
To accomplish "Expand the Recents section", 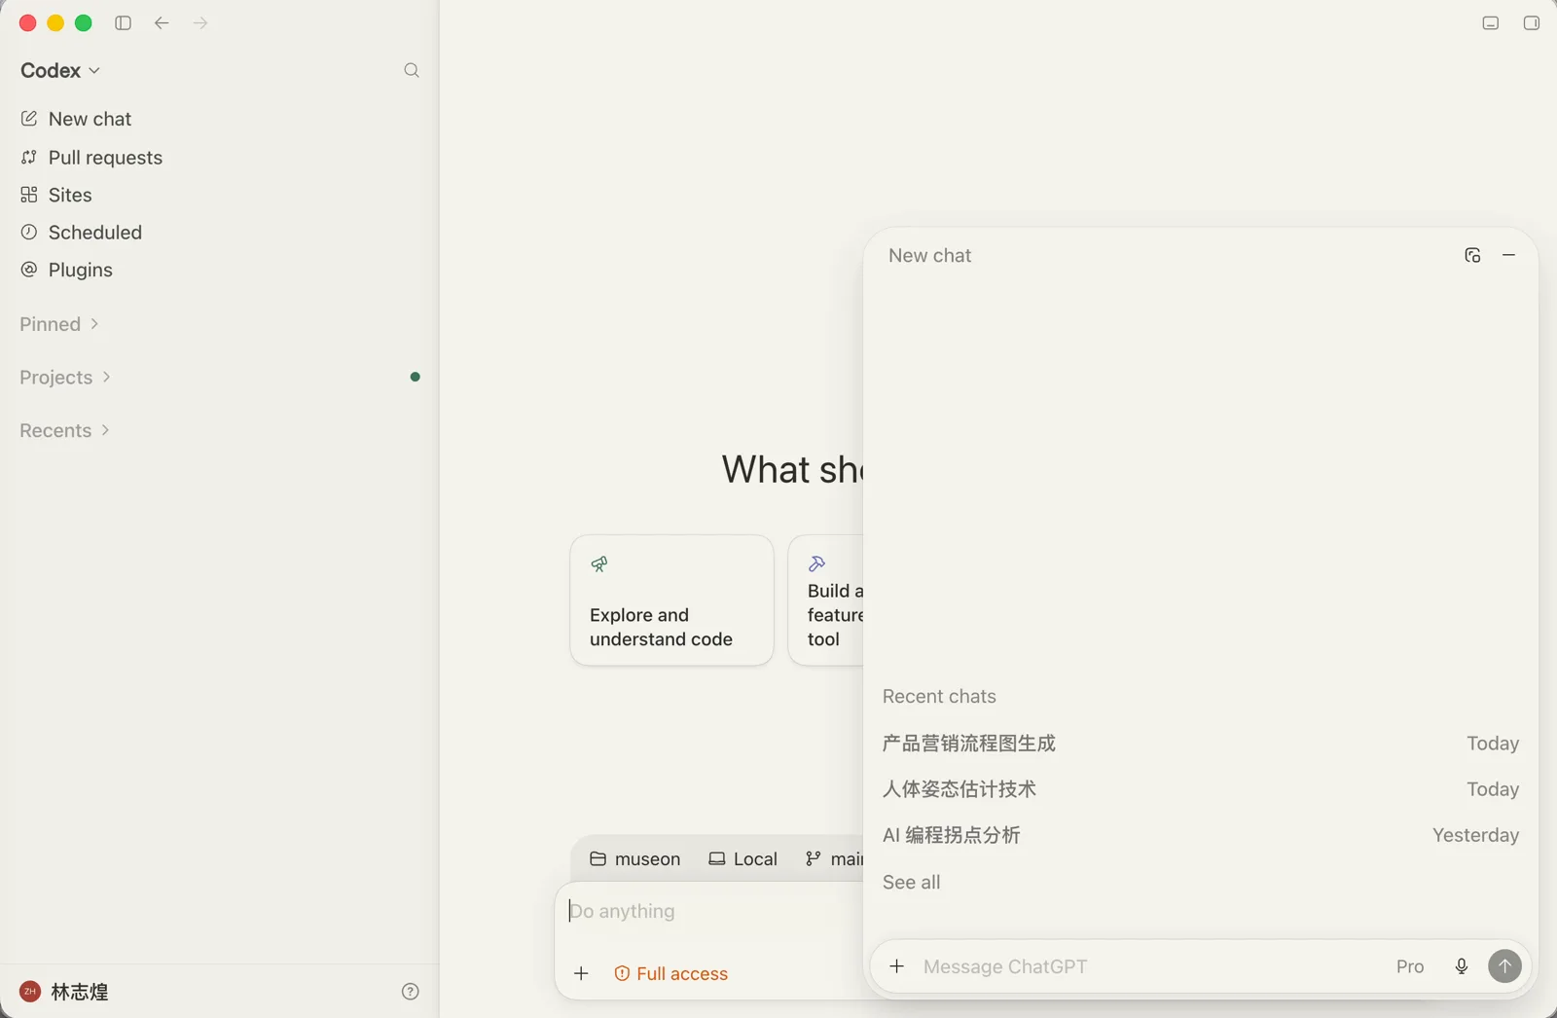I will [x=64, y=430].
